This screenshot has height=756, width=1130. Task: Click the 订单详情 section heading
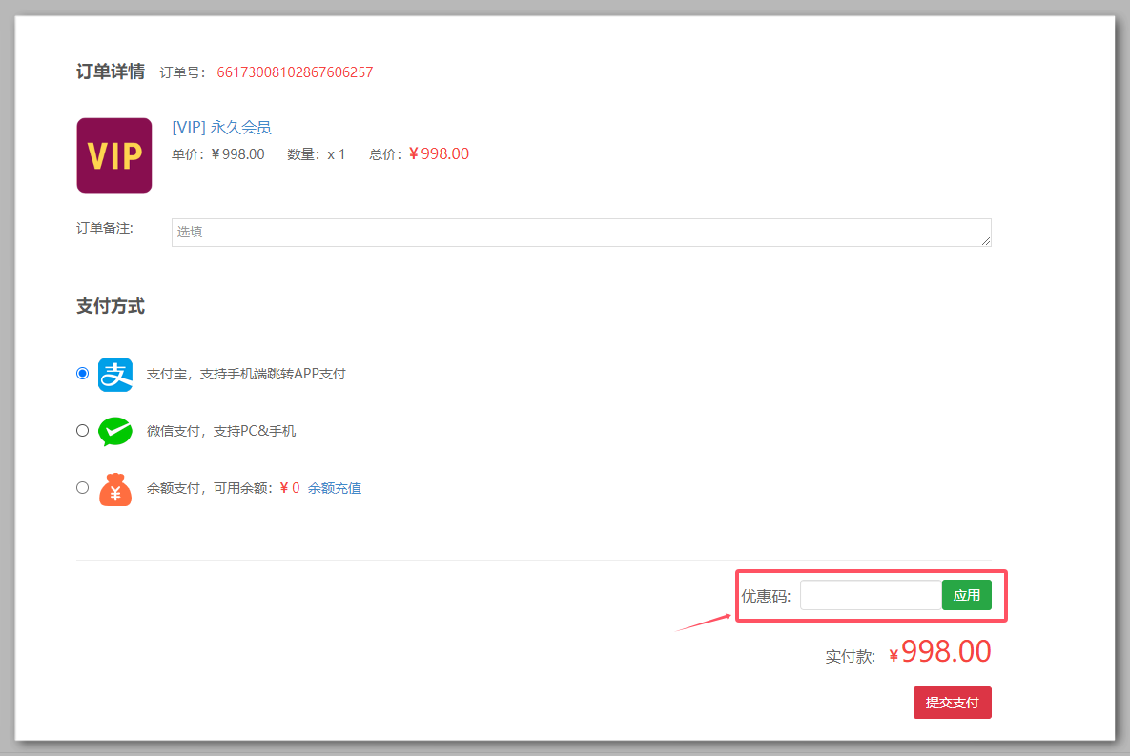click(111, 72)
